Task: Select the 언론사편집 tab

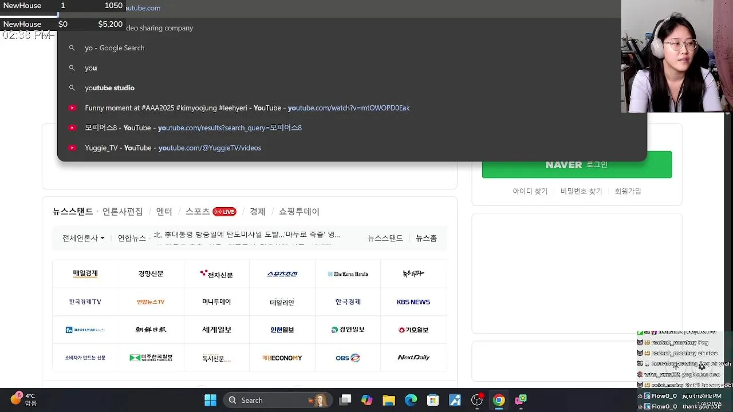Action: click(123, 212)
